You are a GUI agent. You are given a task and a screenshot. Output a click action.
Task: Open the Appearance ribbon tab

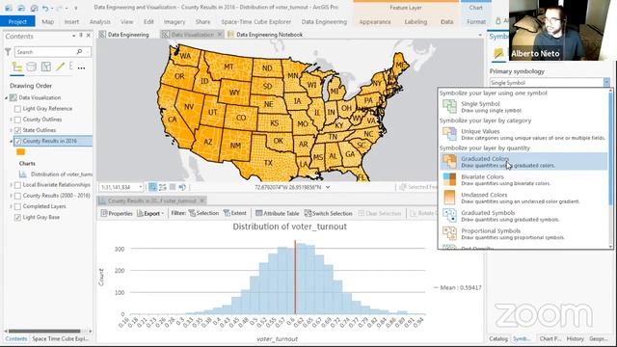tap(375, 21)
